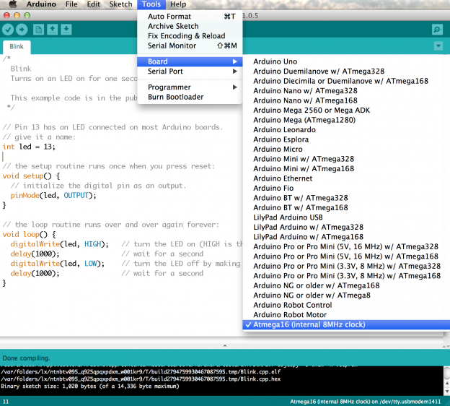Click the Open sketch toolbar icon
Viewport: 450px width, 406px height.
coord(53,30)
